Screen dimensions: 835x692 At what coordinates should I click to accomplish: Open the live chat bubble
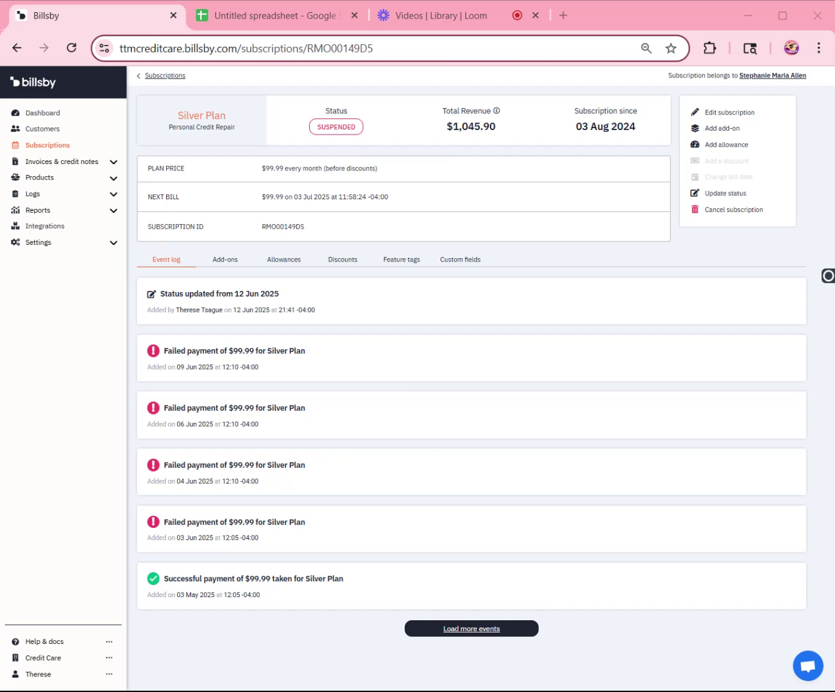point(808,666)
